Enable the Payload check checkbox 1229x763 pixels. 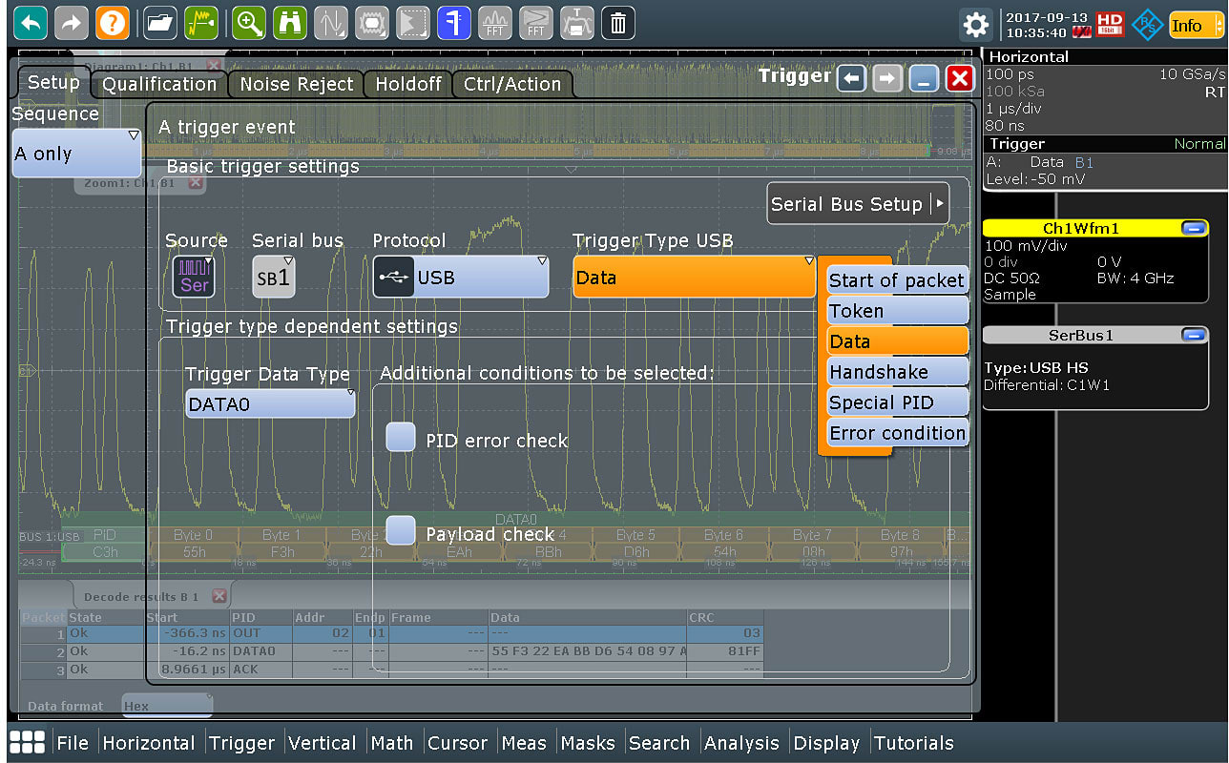click(x=401, y=530)
